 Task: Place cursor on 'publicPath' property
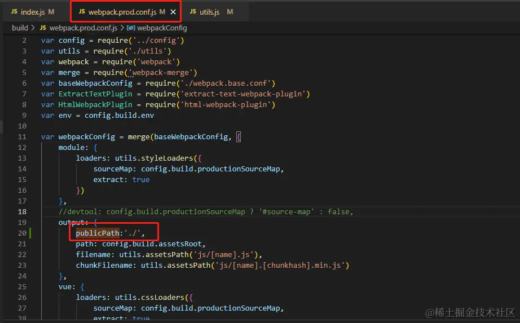coord(98,233)
